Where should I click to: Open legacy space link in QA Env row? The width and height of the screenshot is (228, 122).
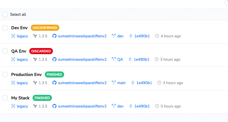tap(22, 59)
